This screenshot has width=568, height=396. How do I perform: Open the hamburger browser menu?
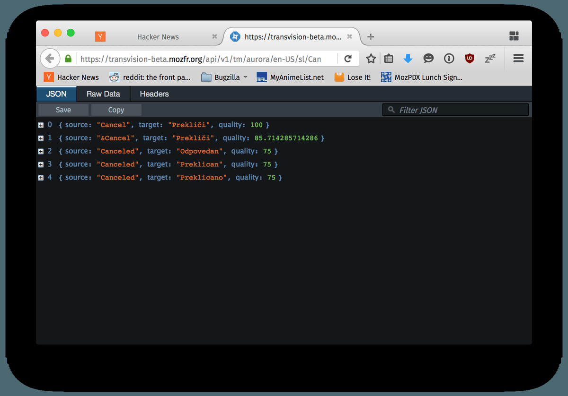pyautogui.click(x=518, y=59)
